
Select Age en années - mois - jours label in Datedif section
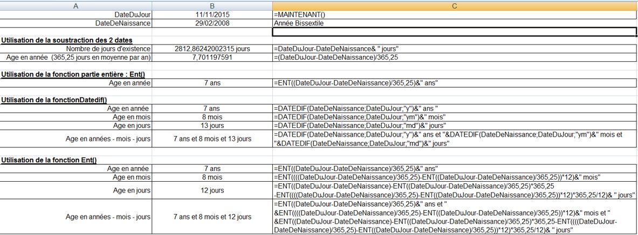(76, 139)
